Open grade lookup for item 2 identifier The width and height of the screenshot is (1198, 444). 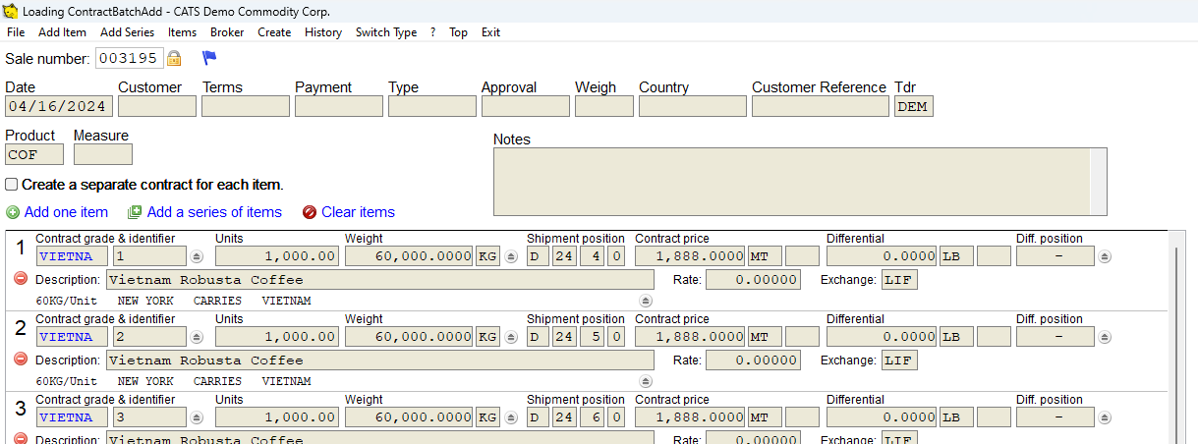click(x=197, y=337)
